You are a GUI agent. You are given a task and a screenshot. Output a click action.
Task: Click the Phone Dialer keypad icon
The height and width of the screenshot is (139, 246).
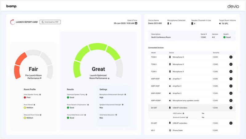click(170, 130)
